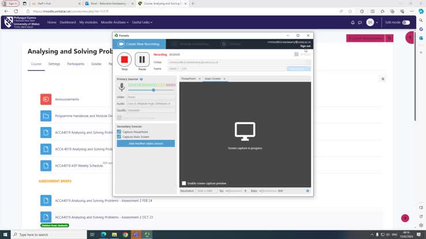Image resolution: width=426 pixels, height=239 pixels.
Task: Toggle Moodle Edit mode switch
Action: [406, 22]
